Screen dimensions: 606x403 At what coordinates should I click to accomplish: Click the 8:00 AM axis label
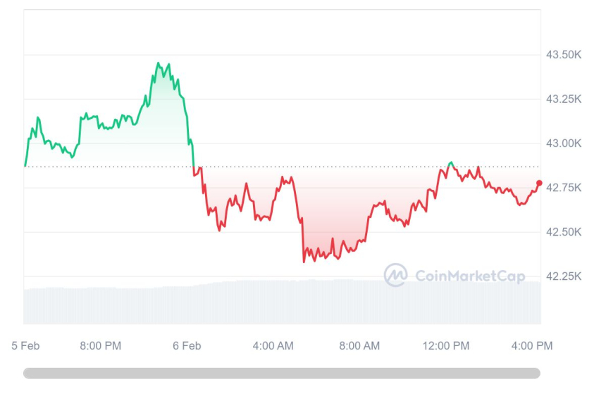point(359,345)
